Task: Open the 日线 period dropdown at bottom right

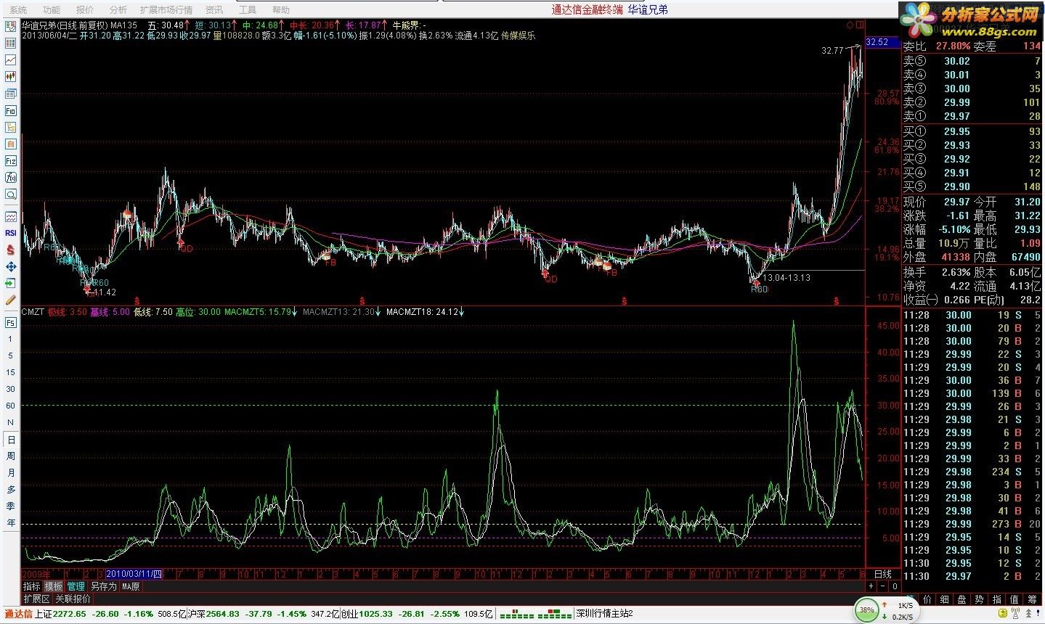Action: click(x=883, y=574)
